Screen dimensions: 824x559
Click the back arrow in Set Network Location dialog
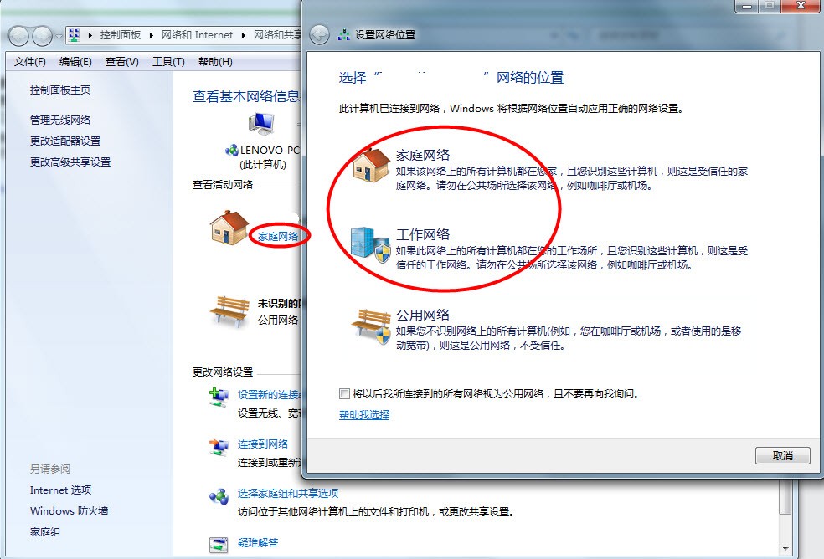point(319,35)
